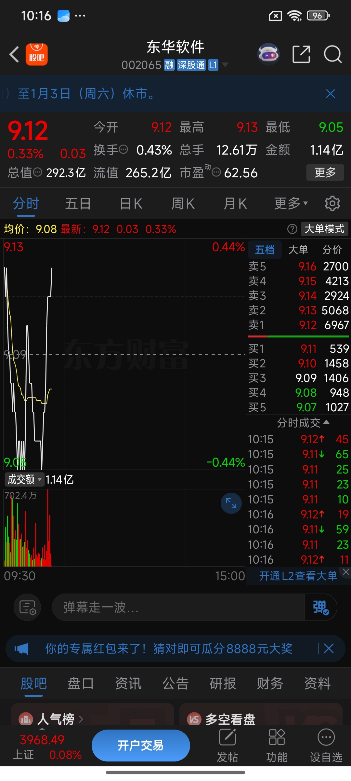Viewport: 351px width, 781px height.
Task: Tap the 融 margin trading badge
Action: pyautogui.click(x=169, y=65)
